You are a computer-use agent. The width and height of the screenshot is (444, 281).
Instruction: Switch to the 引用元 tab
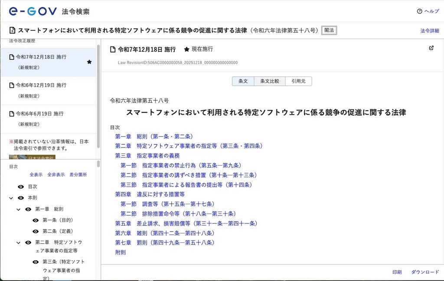298,81
